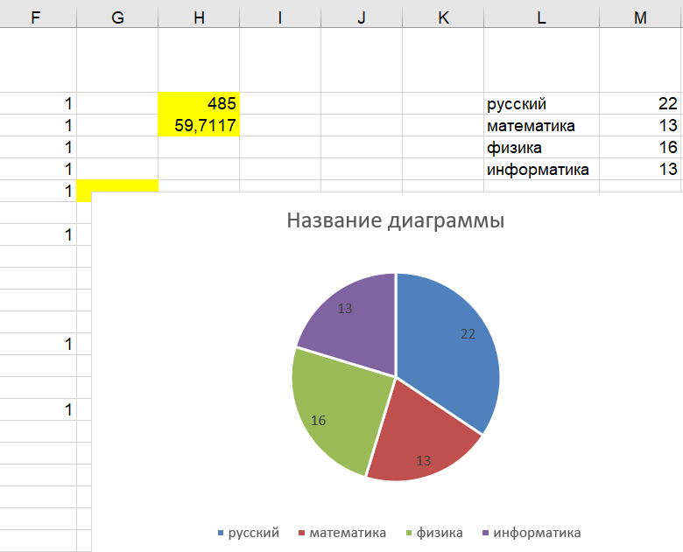
Task: Click yellow cell containing 59,7117
Action: tap(199, 126)
